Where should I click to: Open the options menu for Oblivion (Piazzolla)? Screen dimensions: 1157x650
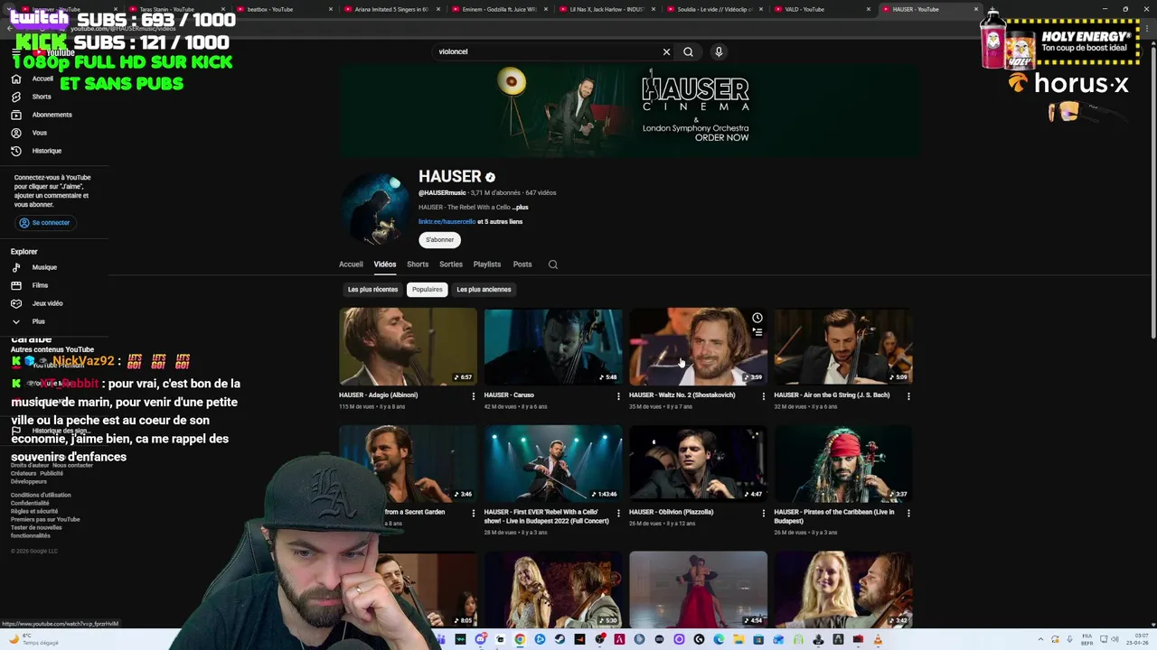click(763, 513)
